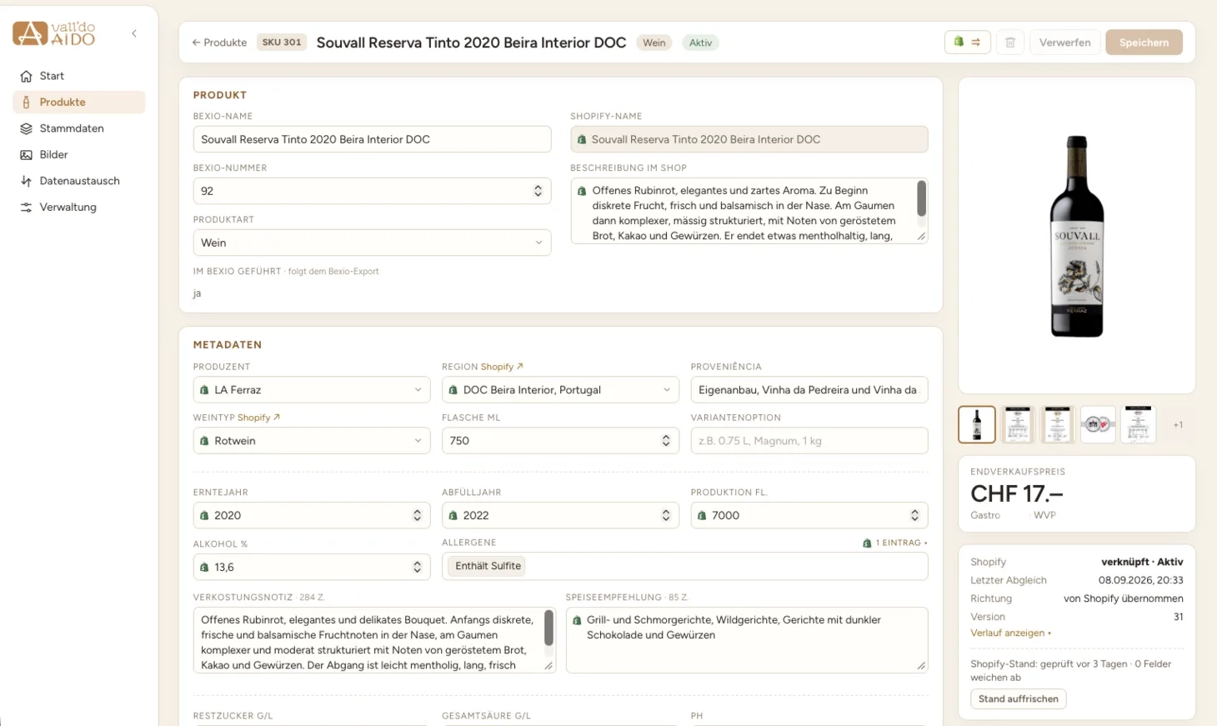Click the Shopify icon in Produktion Fl. field
This screenshot has width=1217, height=726.
(x=702, y=515)
